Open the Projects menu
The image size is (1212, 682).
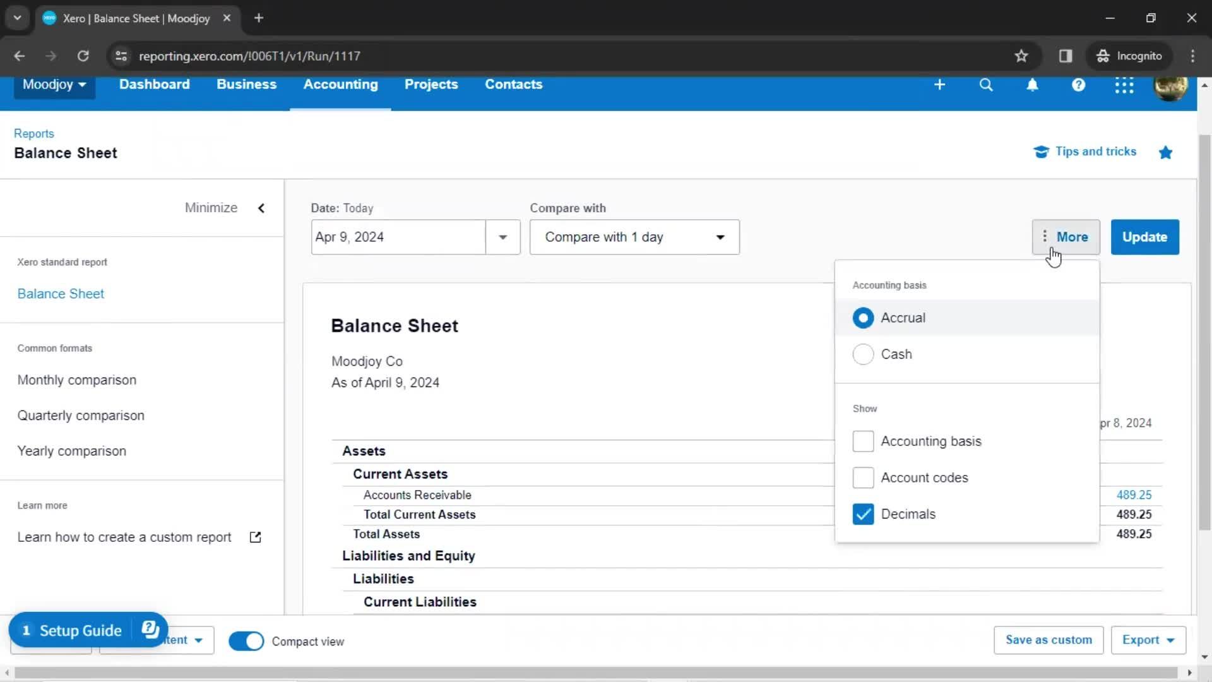click(431, 84)
